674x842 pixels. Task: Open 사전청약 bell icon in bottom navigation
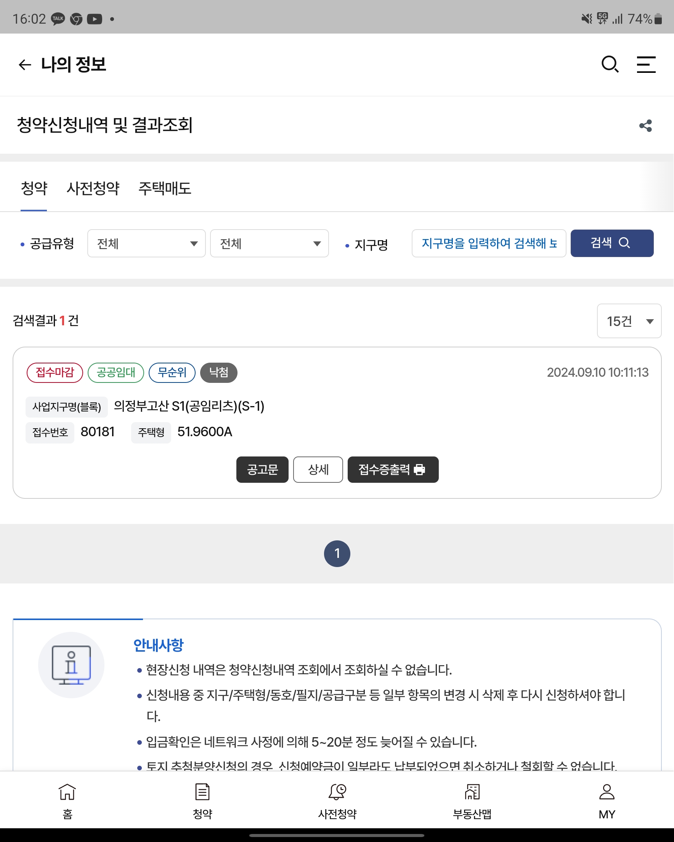coord(337,800)
